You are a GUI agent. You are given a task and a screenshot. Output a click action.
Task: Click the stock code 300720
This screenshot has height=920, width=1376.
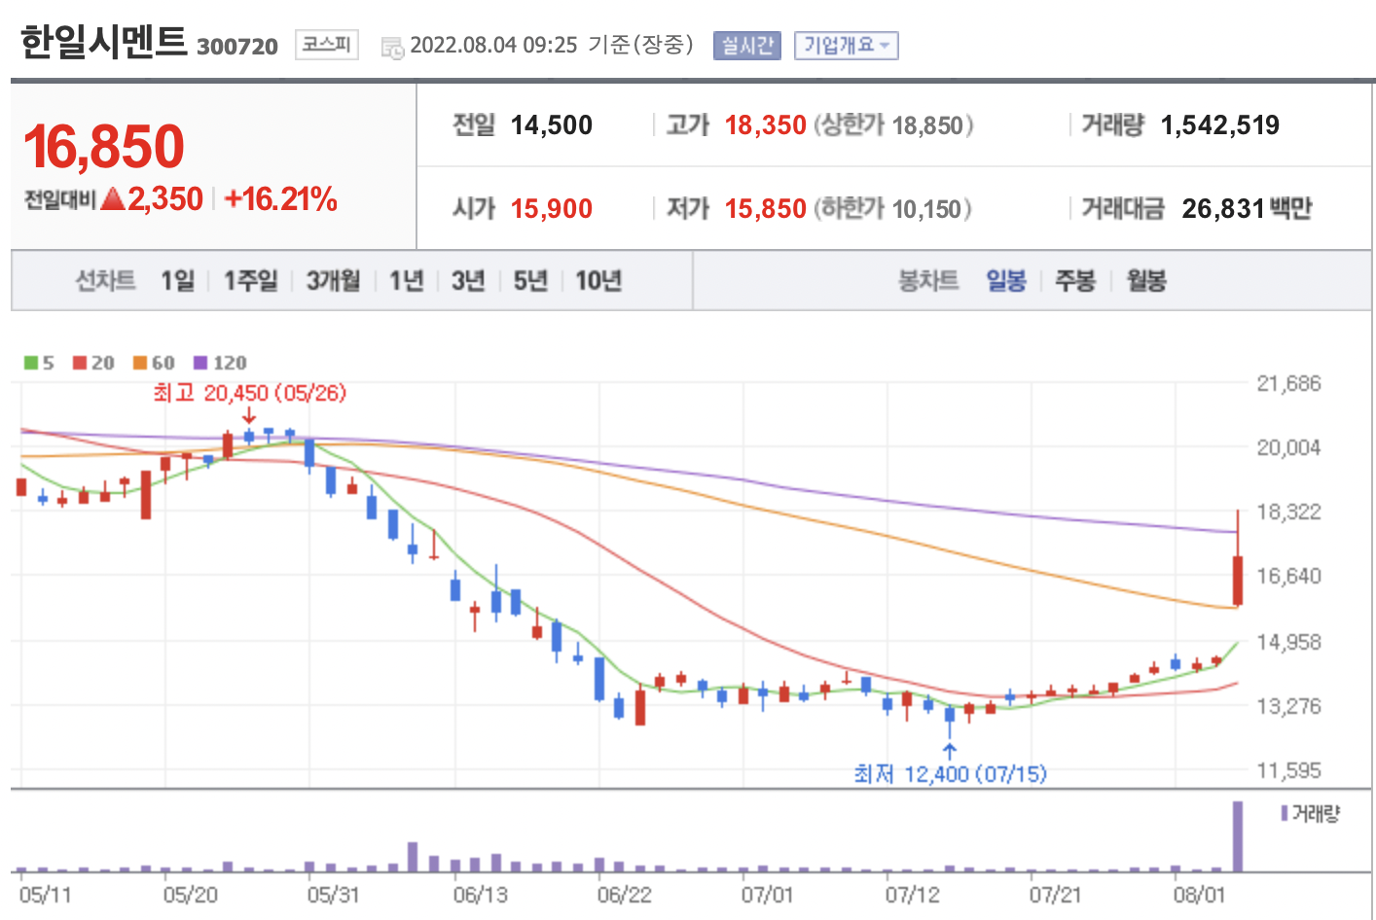tap(237, 46)
